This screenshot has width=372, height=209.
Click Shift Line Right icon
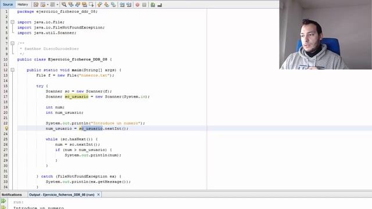129,5
